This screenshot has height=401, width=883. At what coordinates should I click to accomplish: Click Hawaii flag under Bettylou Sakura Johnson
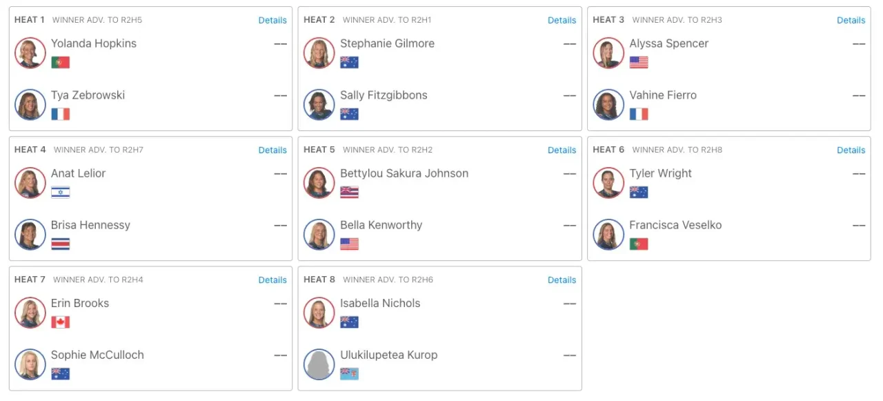350,192
